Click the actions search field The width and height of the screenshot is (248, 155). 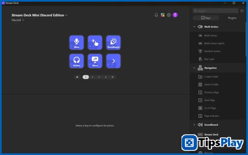pos(216,11)
